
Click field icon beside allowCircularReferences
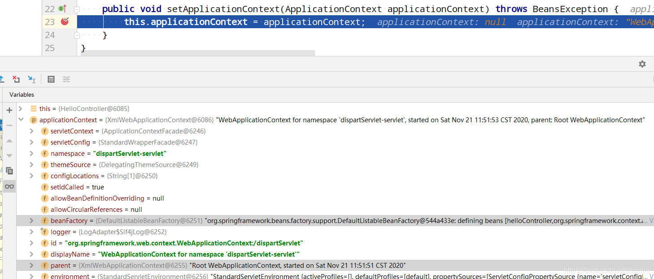(44, 210)
